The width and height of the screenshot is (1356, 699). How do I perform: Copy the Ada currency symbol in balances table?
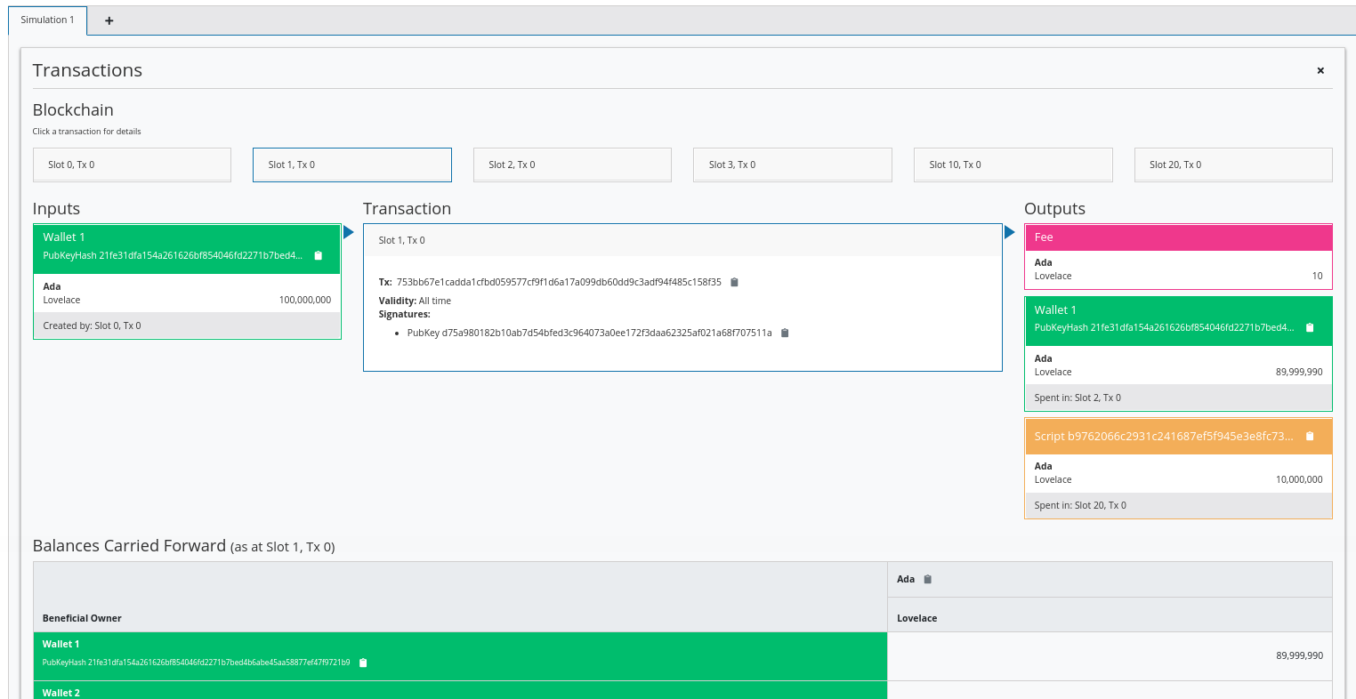pyautogui.click(x=927, y=580)
